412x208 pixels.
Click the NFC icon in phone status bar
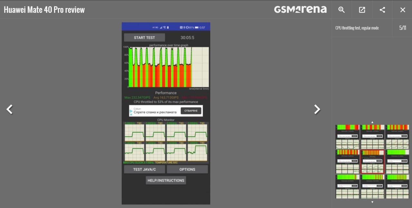pos(181,27)
